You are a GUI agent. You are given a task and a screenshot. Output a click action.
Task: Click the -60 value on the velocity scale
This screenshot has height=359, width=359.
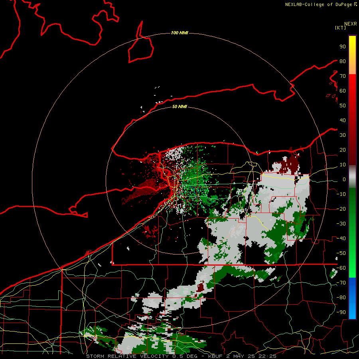click(x=341, y=268)
